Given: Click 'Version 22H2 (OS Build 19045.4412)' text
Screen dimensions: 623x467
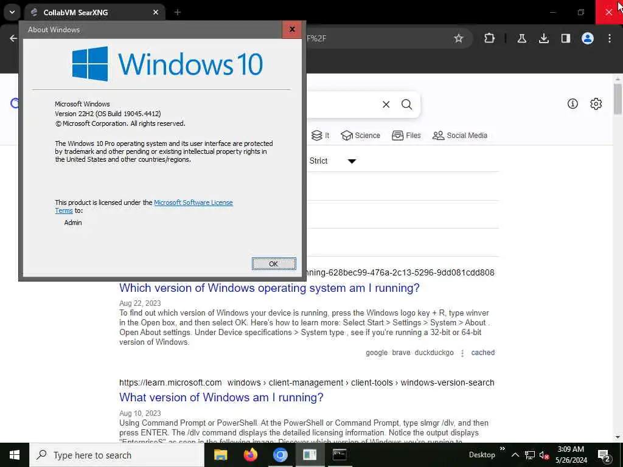Looking at the screenshot, I should (108, 114).
